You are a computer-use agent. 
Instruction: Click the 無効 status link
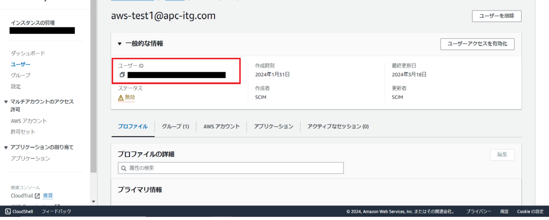pos(130,97)
